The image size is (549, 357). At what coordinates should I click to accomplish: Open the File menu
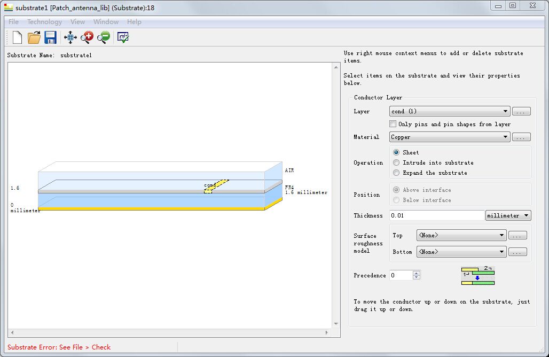tap(14, 22)
